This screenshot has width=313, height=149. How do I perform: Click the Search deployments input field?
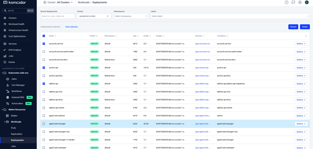coord(57,16)
